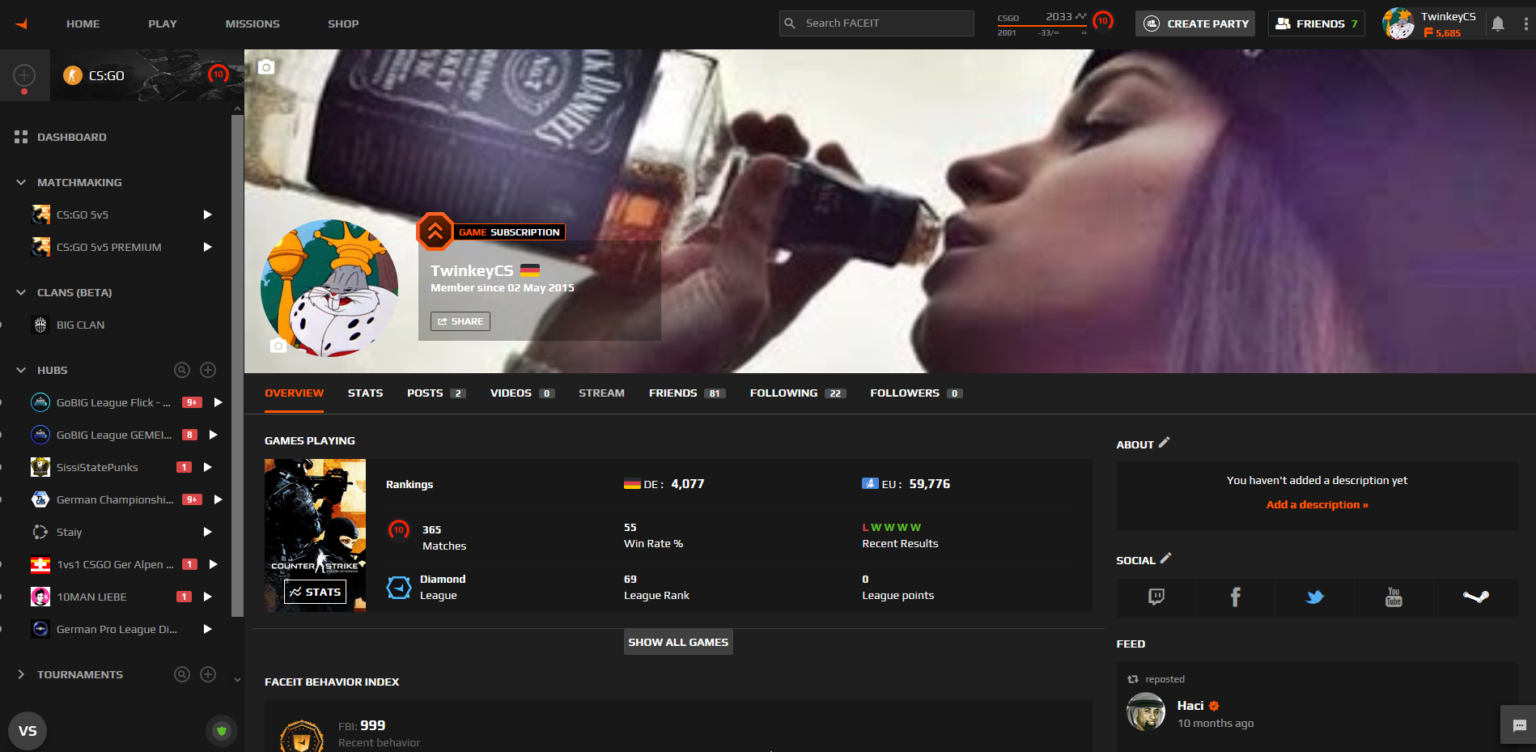The width and height of the screenshot is (1536, 752).
Task: Open German Pro League hub
Action: tap(117, 629)
